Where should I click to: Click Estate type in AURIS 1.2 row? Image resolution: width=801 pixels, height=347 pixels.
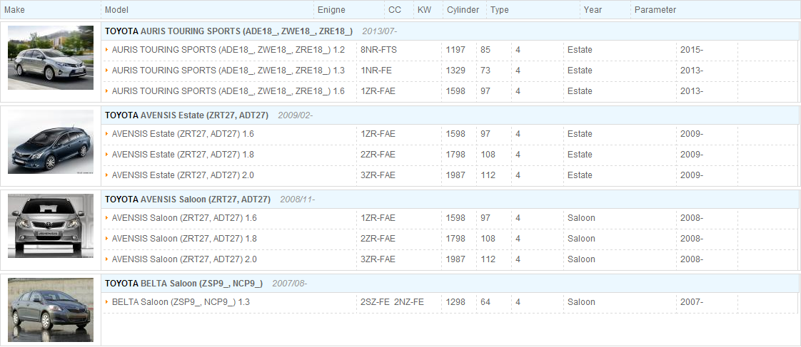(580, 50)
